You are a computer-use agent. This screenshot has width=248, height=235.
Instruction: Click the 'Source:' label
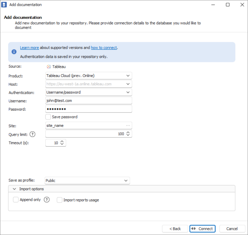15,66
